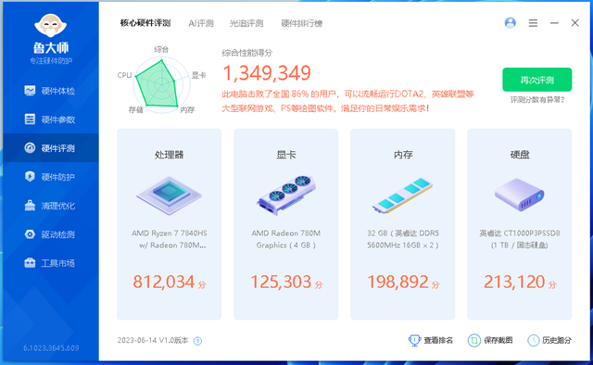Open the hamburger main menu icon
This screenshot has width=593, height=365.
533,23
